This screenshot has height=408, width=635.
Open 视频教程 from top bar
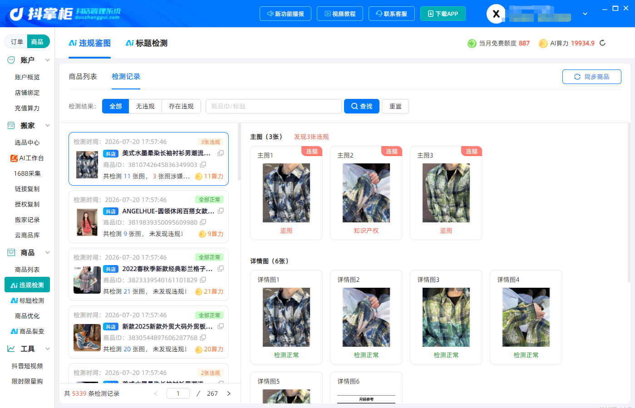pyautogui.click(x=340, y=14)
